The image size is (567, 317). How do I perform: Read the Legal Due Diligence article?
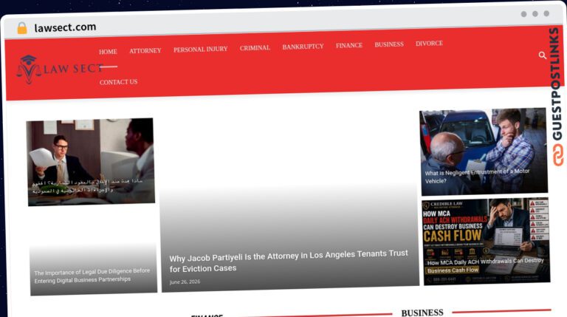click(x=92, y=276)
